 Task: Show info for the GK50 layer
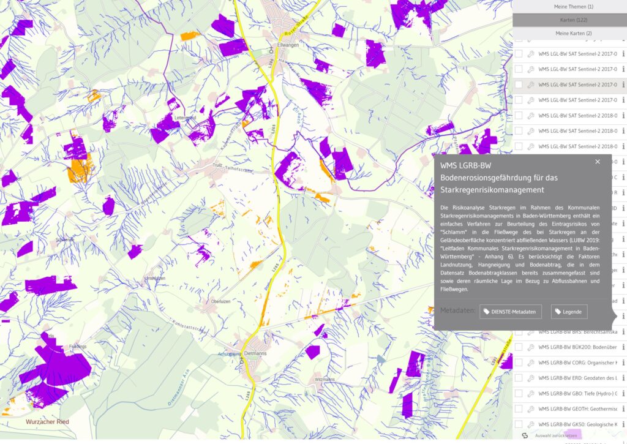click(x=623, y=424)
